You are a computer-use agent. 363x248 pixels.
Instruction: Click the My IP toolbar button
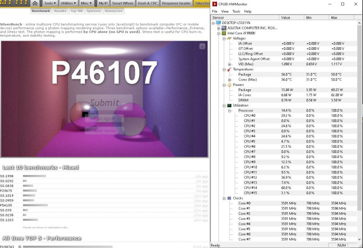point(103,3)
